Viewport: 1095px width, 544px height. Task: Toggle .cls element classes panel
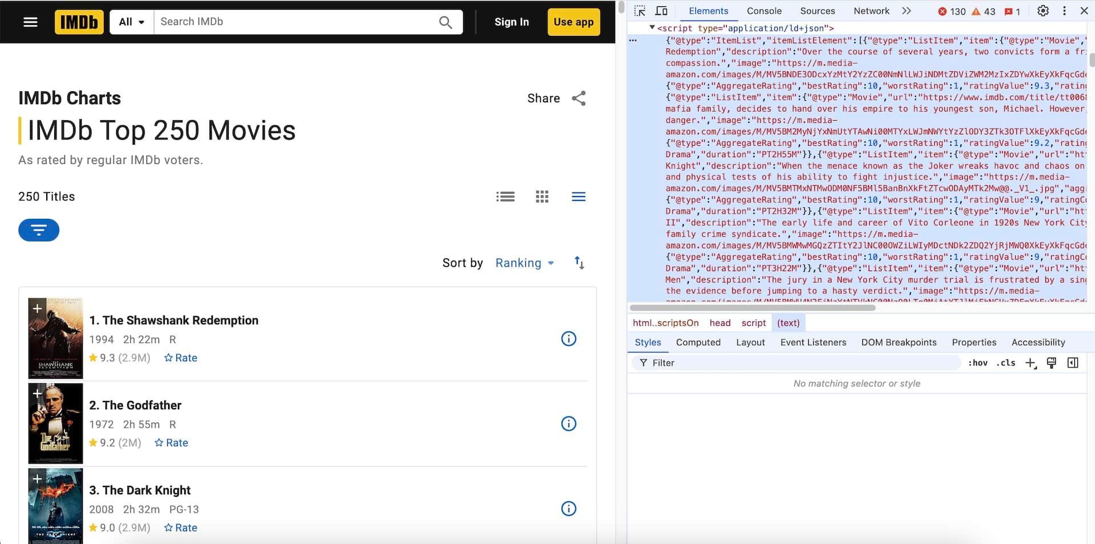coord(1006,363)
